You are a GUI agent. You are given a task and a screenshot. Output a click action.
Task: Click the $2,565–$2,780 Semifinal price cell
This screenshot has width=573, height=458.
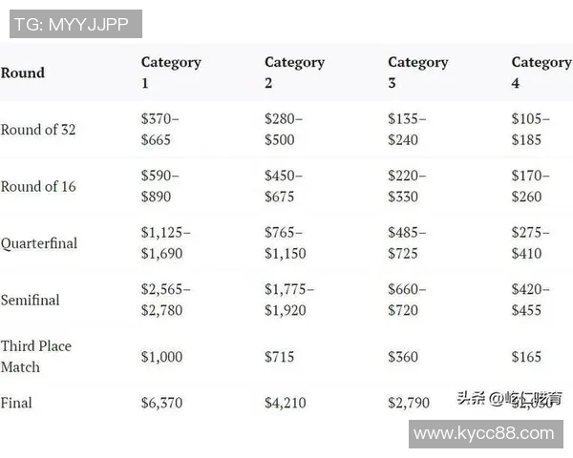(x=166, y=300)
